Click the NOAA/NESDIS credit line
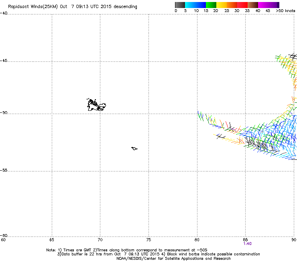The width and height of the screenshot is (297, 261). (173, 259)
